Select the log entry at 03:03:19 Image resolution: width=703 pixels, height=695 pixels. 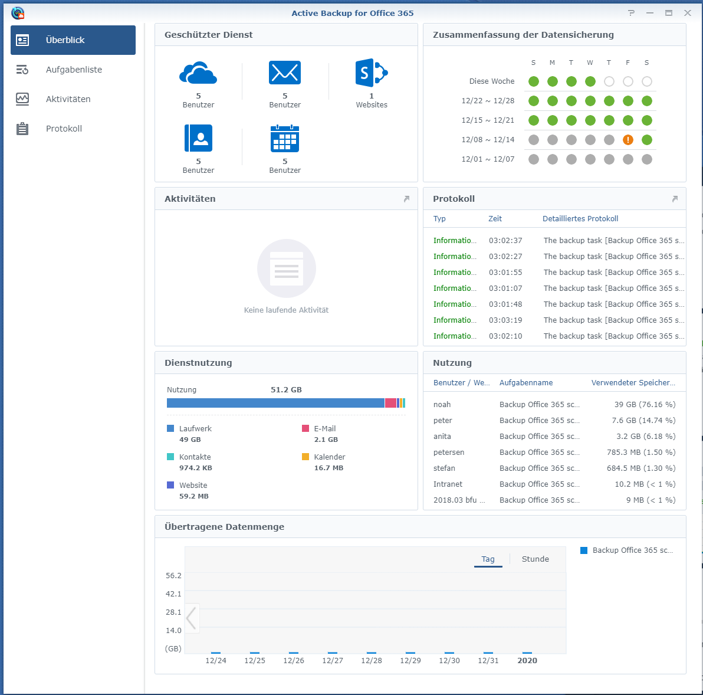[x=554, y=320]
